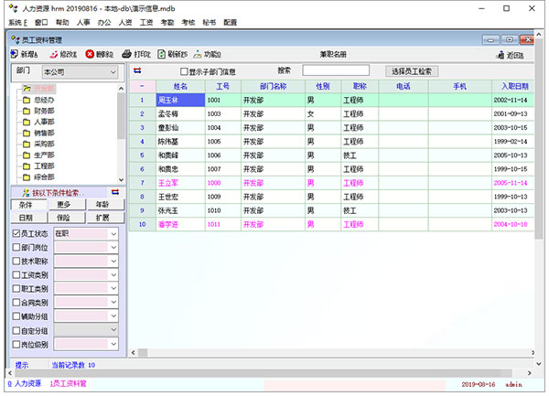Switch to the 扩展 filter tab button
549x396 pixels.
105,218
